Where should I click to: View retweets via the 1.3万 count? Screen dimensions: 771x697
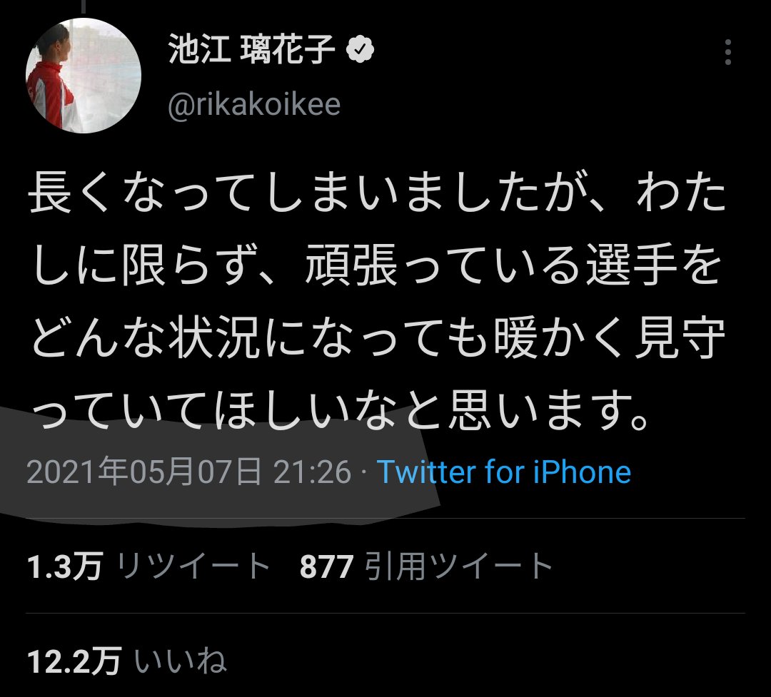click(65, 566)
